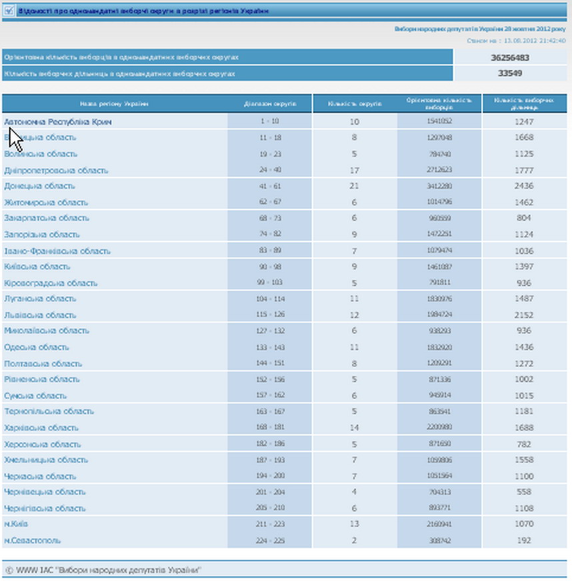Viewport: 572px width, 581px height.
Task: Go to the Донецька область page
Action: (x=39, y=187)
